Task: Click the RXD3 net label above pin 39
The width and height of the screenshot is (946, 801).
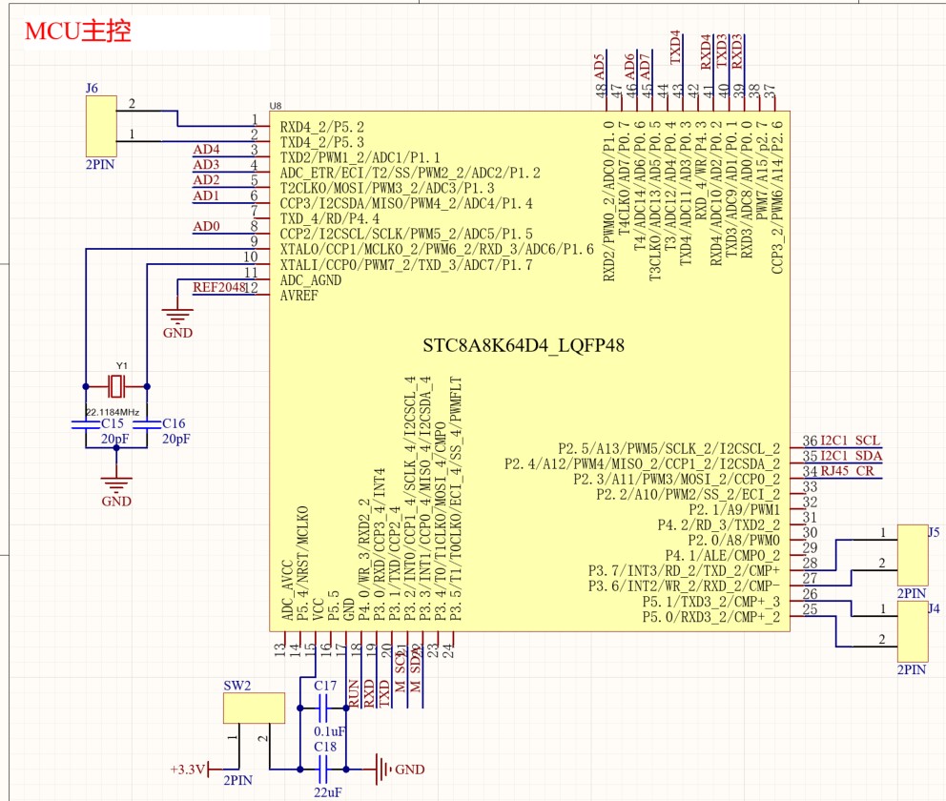Action: (737, 51)
